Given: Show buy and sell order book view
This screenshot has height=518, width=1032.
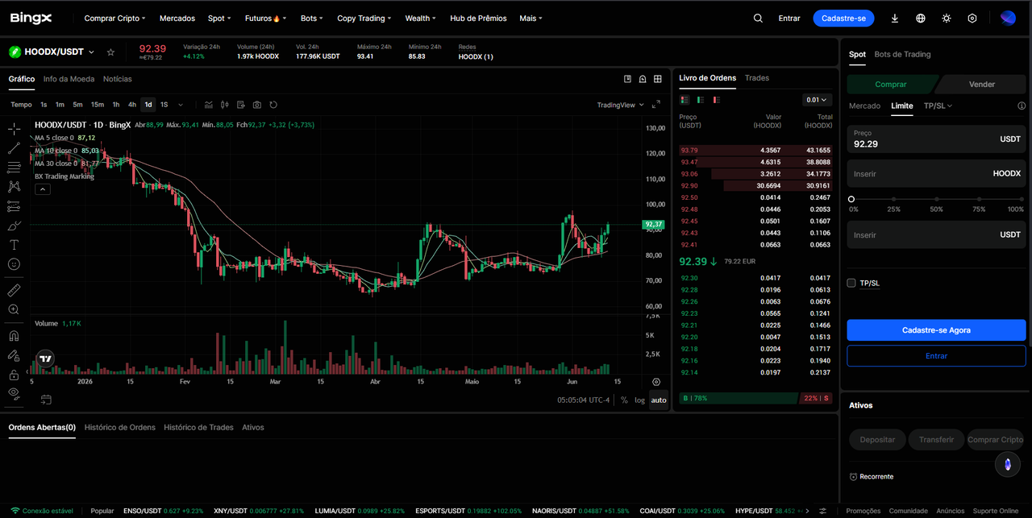Looking at the screenshot, I should (685, 100).
